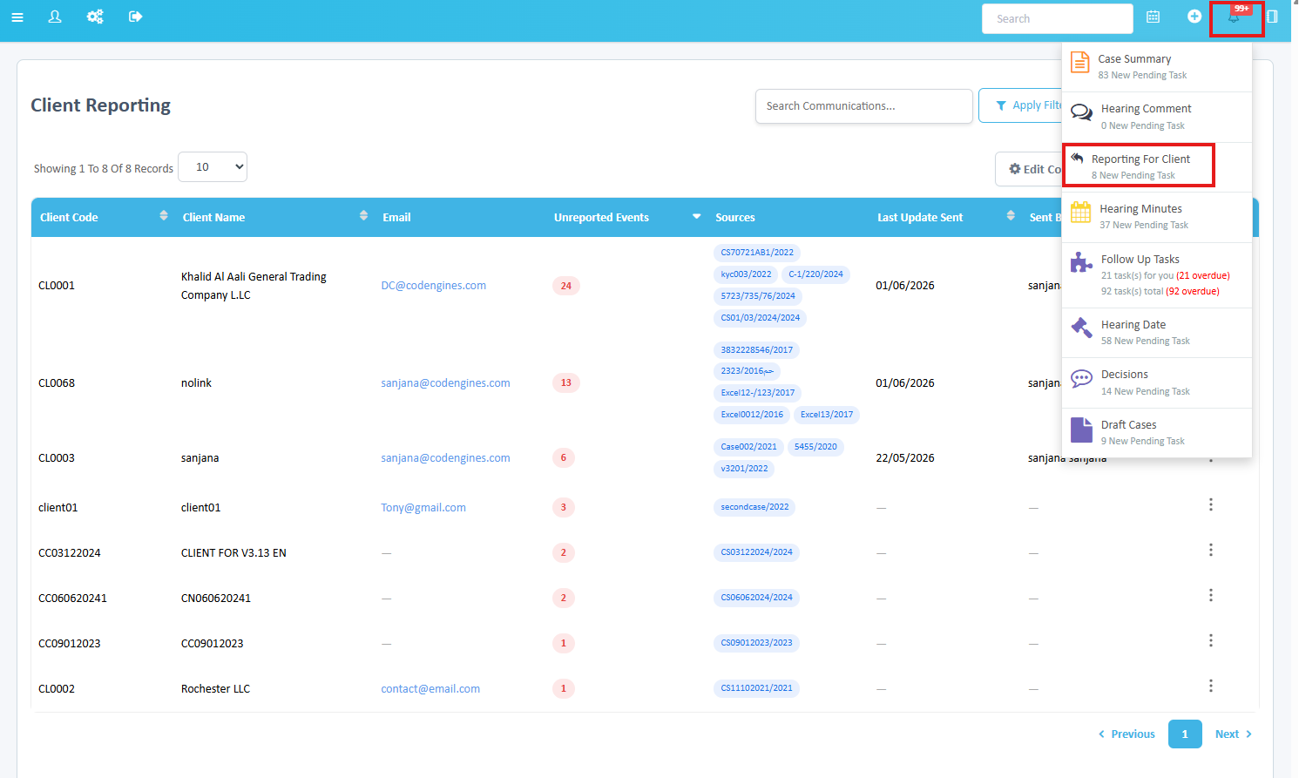Click source tag v3201/2022
1299x778 pixels.
click(x=744, y=469)
